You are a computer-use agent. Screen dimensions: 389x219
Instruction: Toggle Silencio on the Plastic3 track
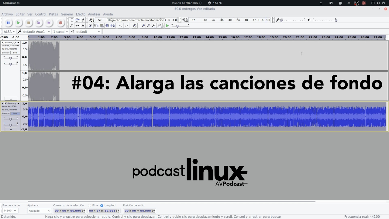pyautogui.click(x=6, y=53)
